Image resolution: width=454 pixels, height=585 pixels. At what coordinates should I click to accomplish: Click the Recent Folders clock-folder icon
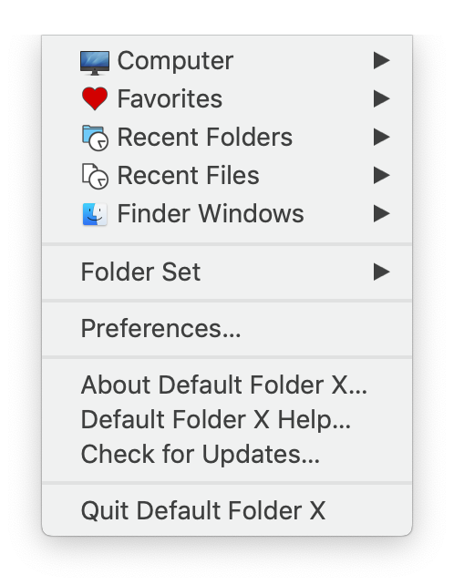click(x=95, y=138)
